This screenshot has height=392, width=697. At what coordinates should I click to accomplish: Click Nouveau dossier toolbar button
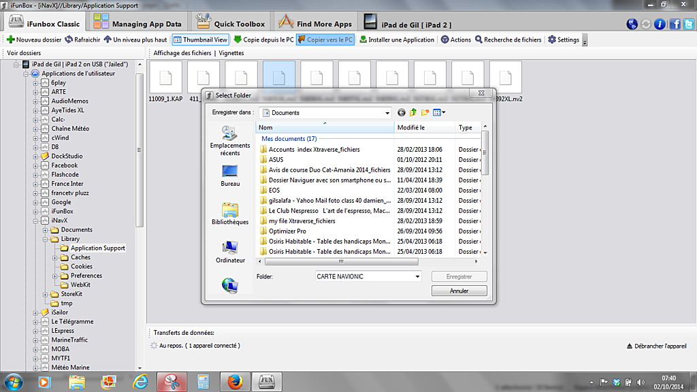click(x=34, y=39)
